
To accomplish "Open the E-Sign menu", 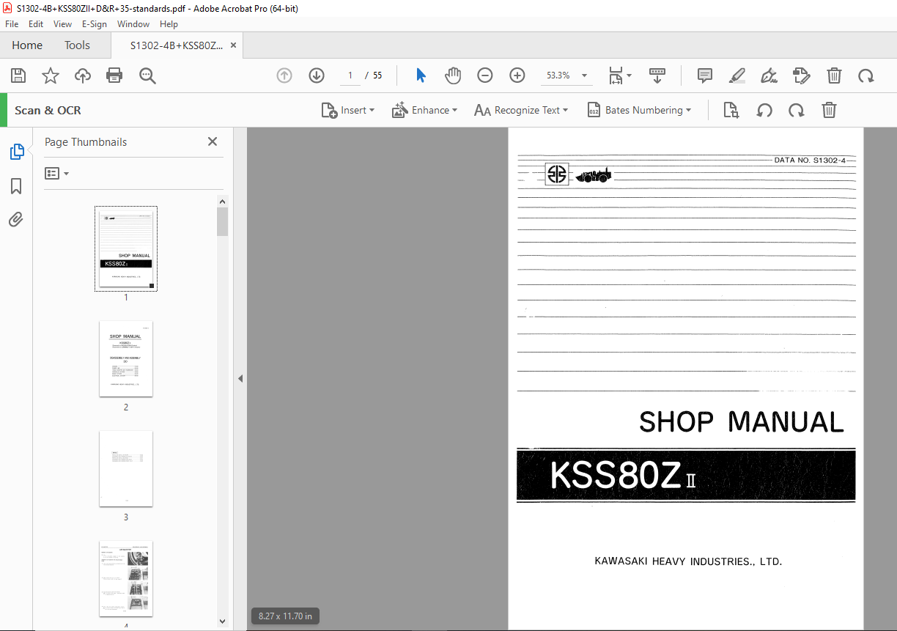I will (x=95, y=24).
